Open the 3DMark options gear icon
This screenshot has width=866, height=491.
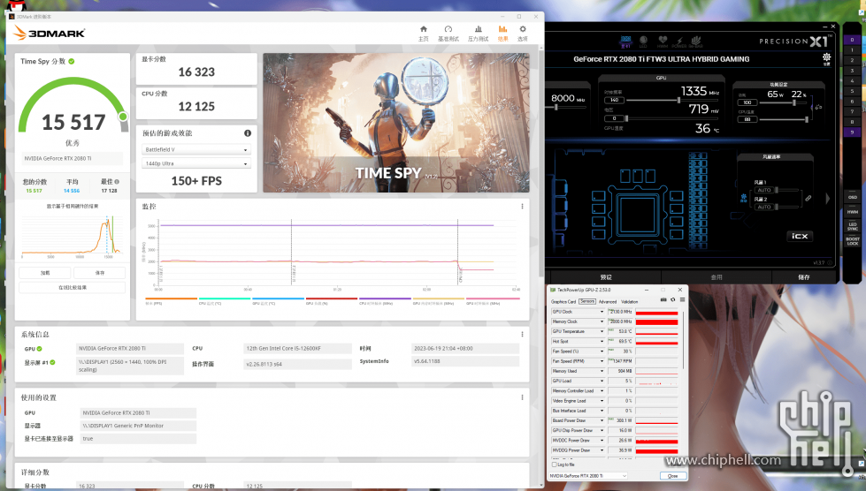pyautogui.click(x=523, y=29)
